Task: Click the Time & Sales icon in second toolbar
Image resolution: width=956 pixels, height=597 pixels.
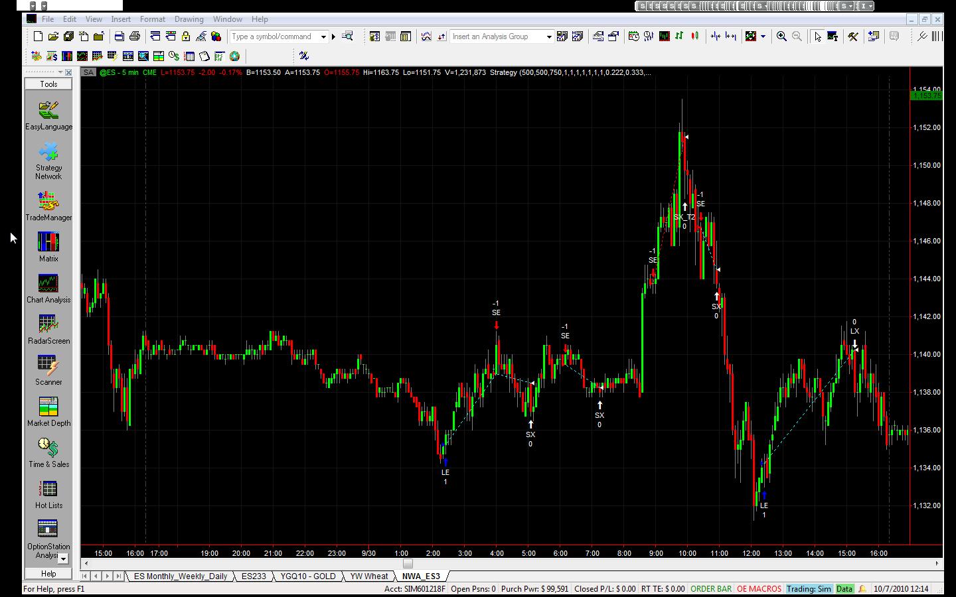Action: click(x=173, y=56)
